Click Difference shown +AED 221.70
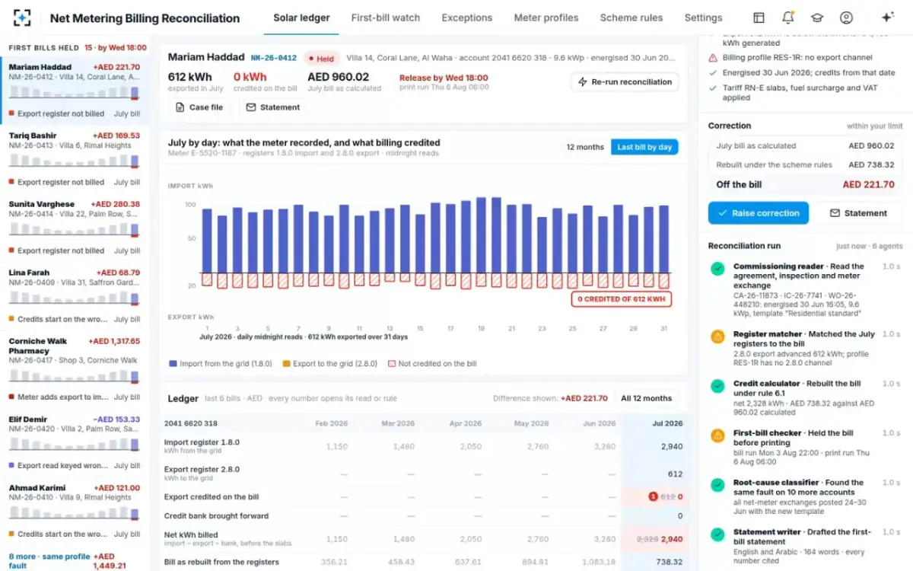 [x=550, y=398]
